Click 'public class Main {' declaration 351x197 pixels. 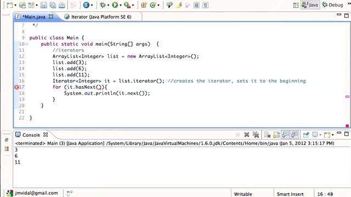(x=56, y=38)
